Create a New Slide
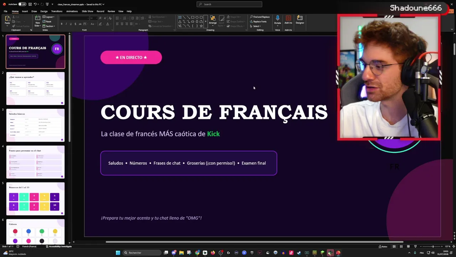 click(37, 21)
